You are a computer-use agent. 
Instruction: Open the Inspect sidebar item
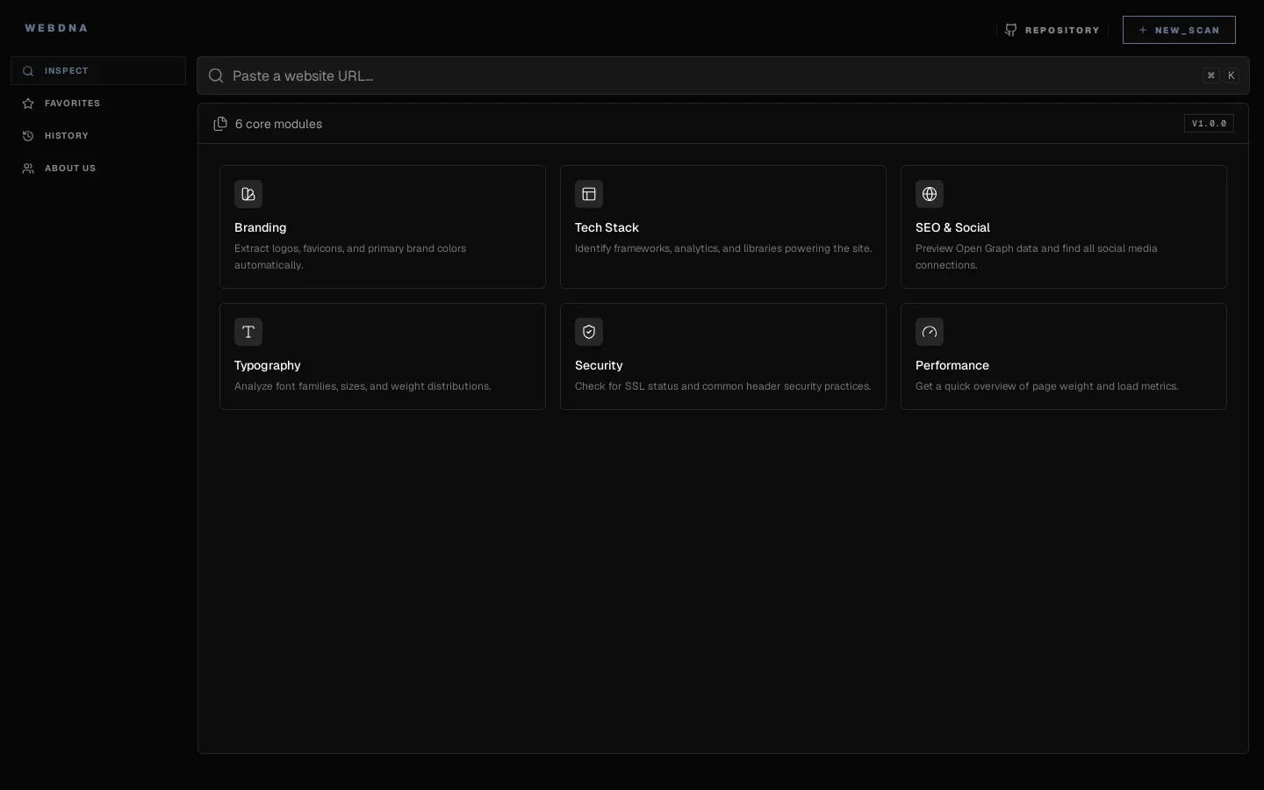[x=98, y=71]
